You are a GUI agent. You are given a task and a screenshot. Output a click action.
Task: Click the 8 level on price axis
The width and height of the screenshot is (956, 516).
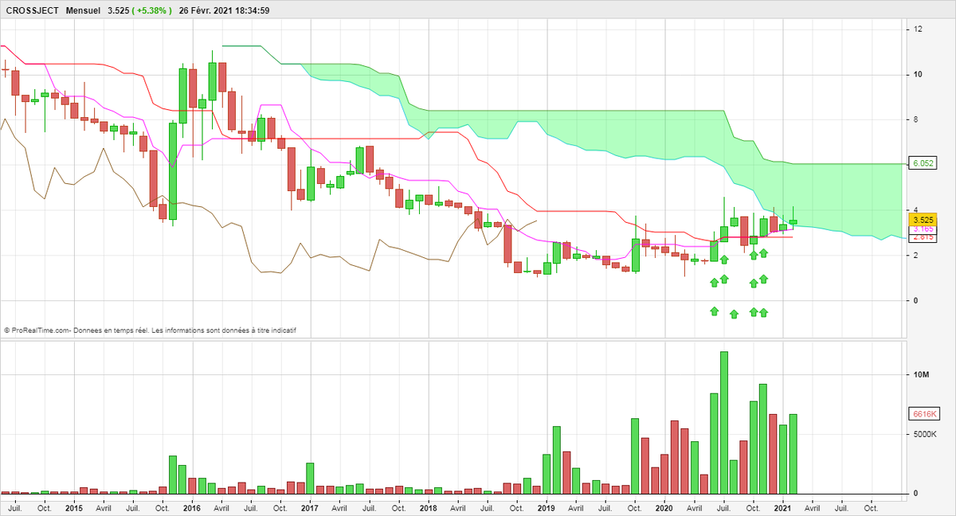916,119
